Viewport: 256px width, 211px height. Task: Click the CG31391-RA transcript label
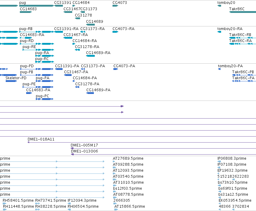[66, 29]
